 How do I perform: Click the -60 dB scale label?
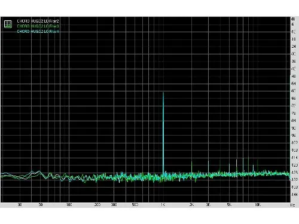click(x=294, y=91)
